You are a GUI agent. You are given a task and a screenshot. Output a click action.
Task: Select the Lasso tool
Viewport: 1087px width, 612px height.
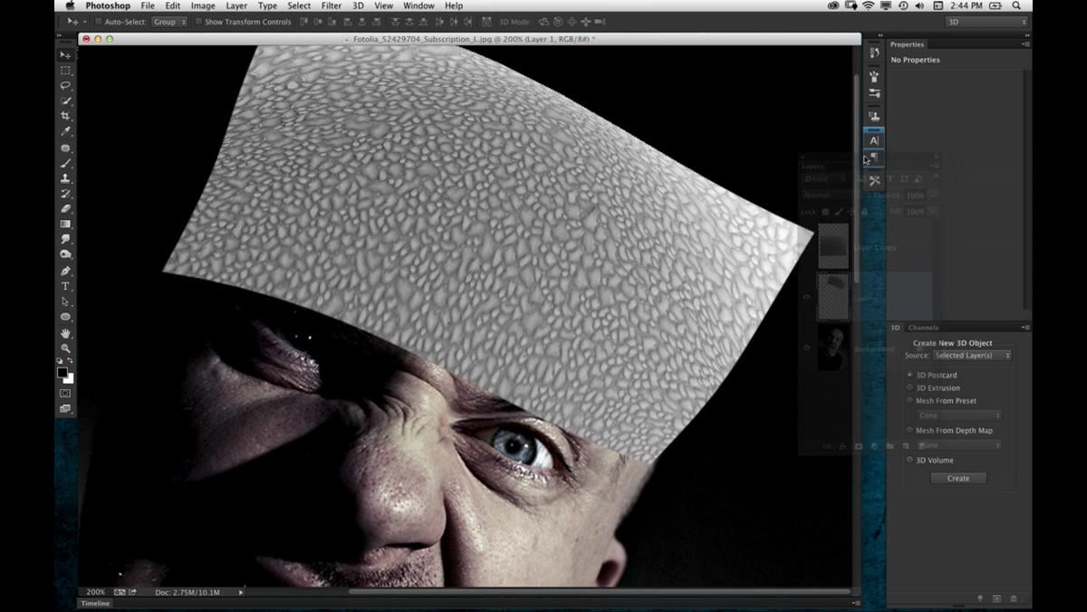point(65,86)
